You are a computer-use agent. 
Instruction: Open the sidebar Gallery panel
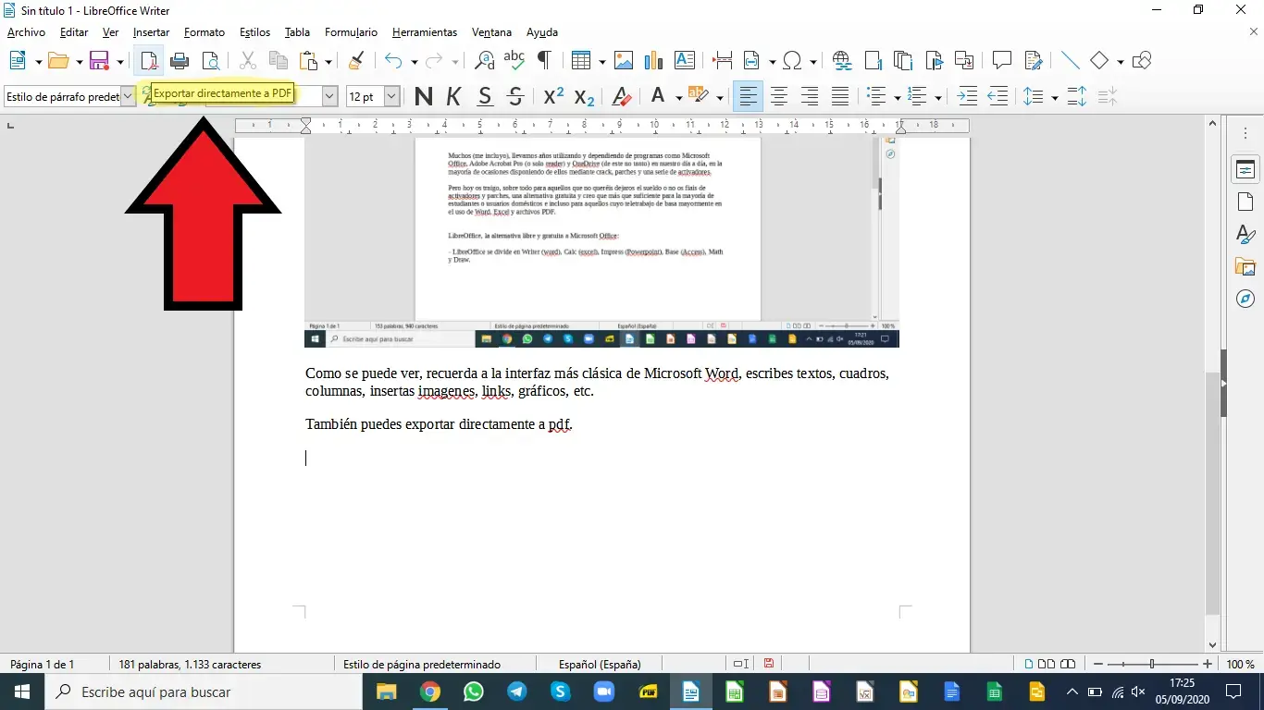point(1245,266)
